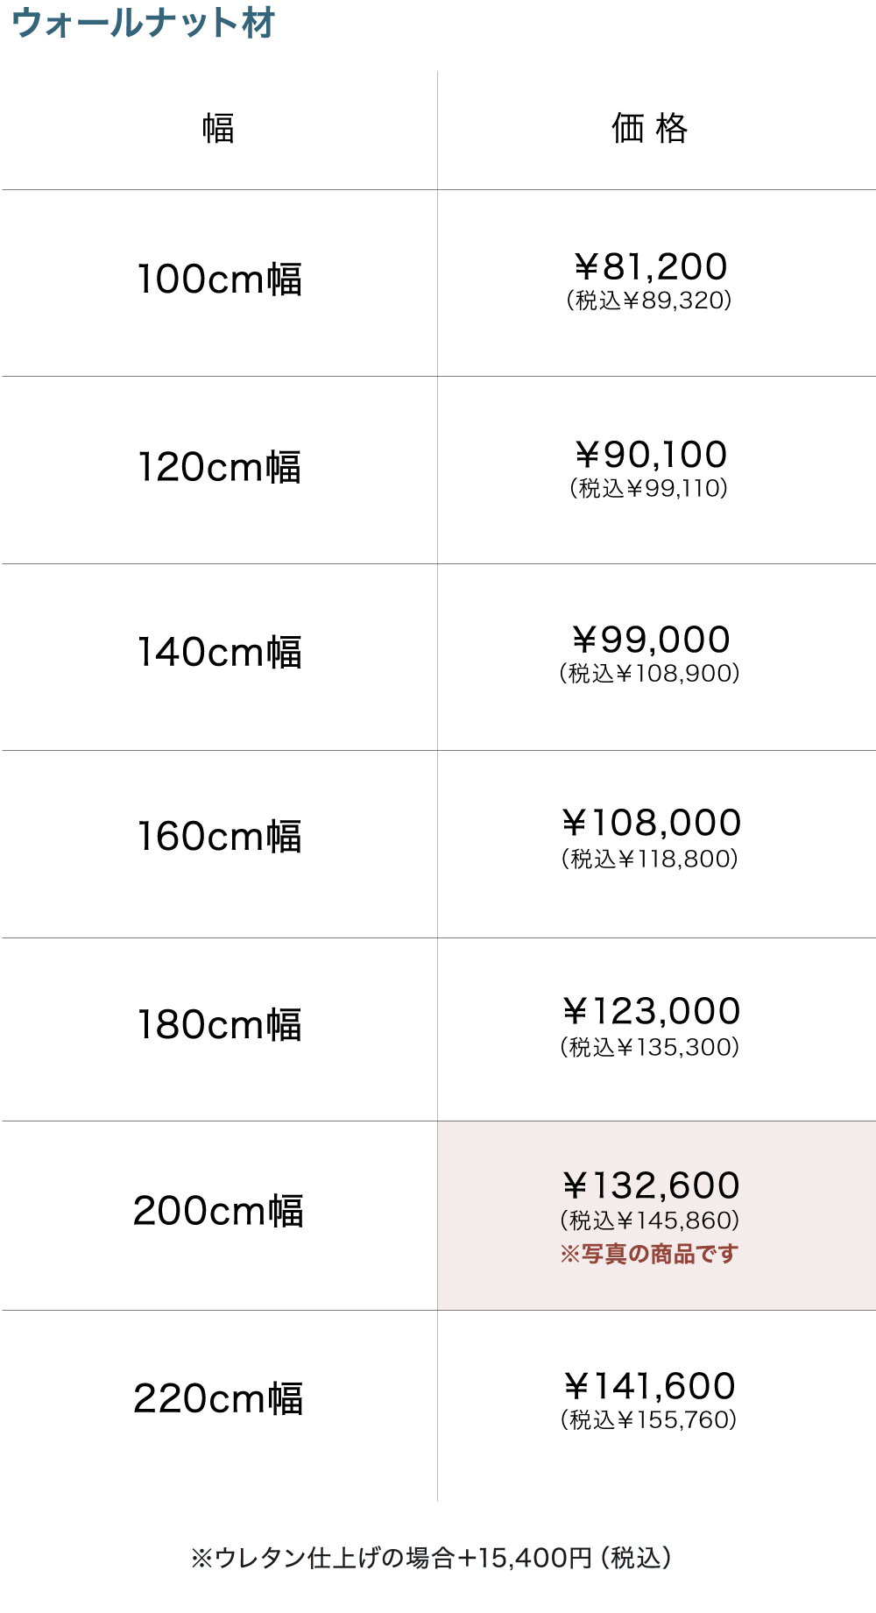Click the highlighted ¥132,600 price
The height and width of the screenshot is (1613, 876).
pyautogui.click(x=651, y=1185)
